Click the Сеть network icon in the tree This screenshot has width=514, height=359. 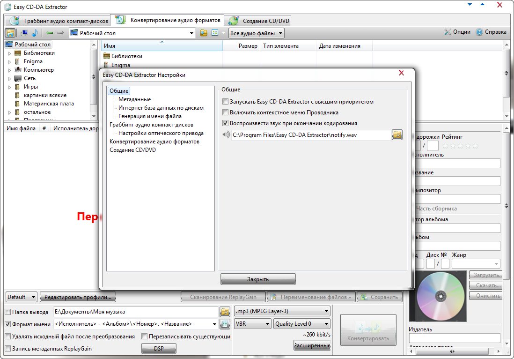tap(18, 78)
